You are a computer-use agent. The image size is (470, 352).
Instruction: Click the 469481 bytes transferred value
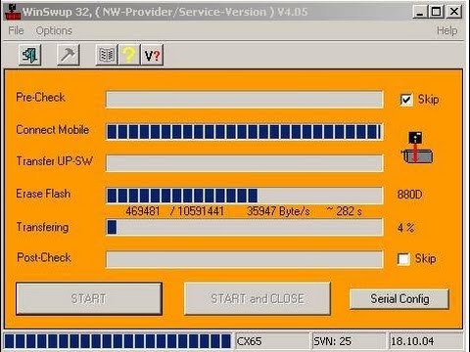(143, 211)
